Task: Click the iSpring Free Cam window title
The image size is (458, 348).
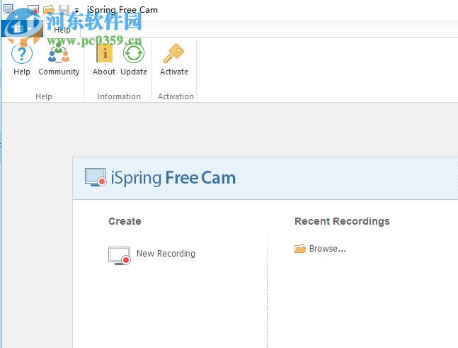Action: point(122,10)
